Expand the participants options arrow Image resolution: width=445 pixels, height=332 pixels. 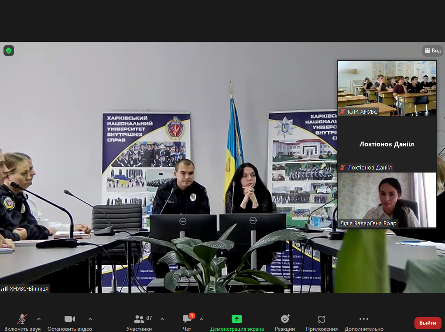pos(162,319)
